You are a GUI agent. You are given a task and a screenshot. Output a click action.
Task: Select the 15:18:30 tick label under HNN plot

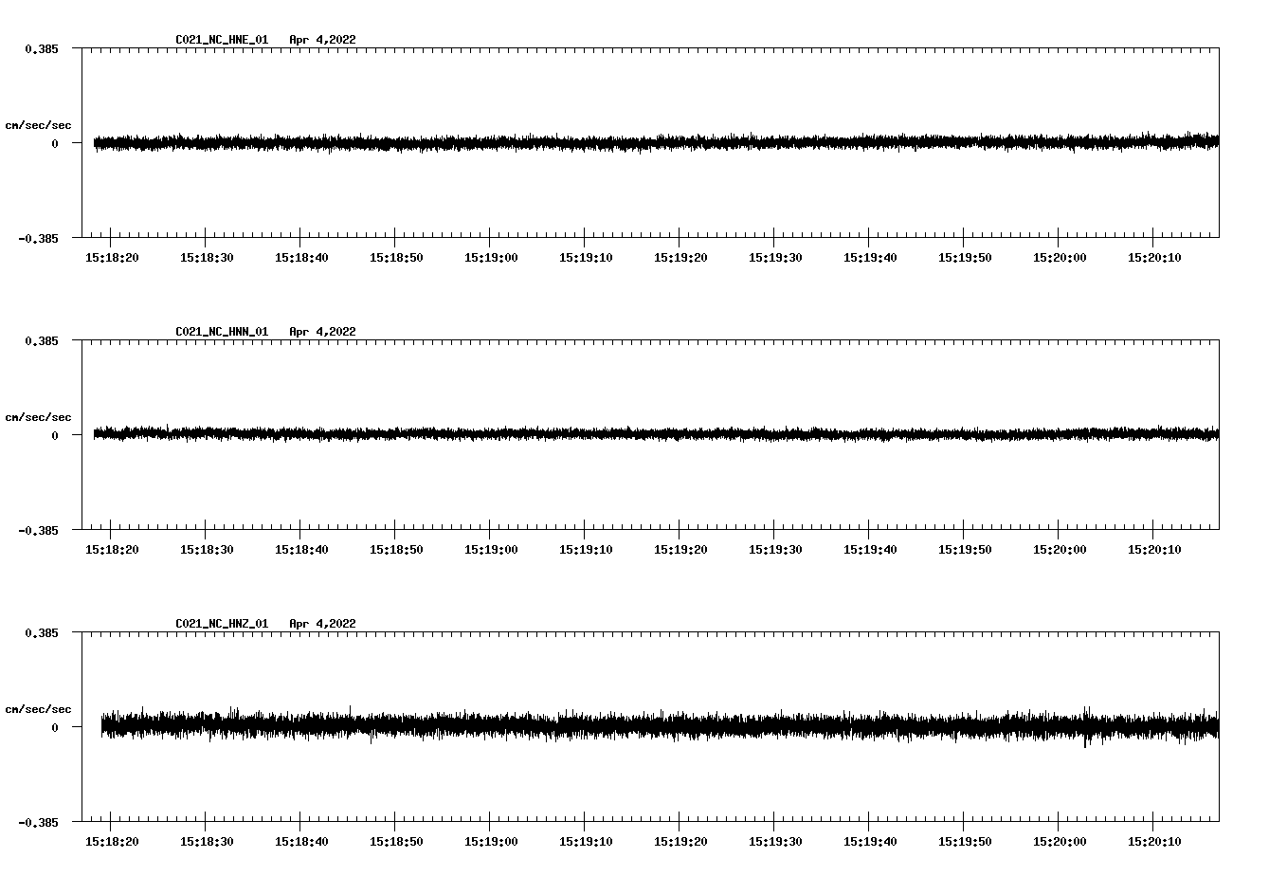(x=207, y=550)
